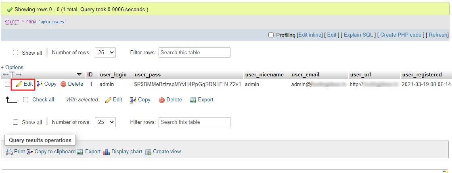Open the top Number of rows dropdown

[105, 53]
